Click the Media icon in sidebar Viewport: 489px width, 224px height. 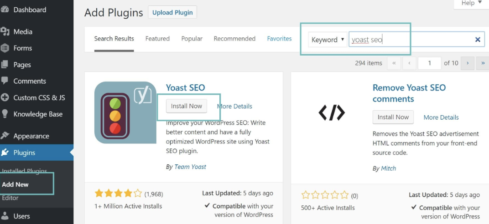pos(5,31)
